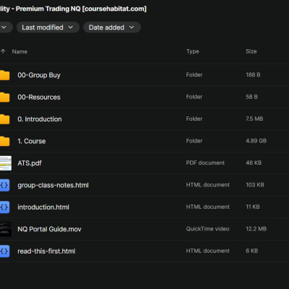Image resolution: width=289 pixels, height=289 pixels.
Task: Select the 00-Resources folder name
Action: [x=39, y=97]
